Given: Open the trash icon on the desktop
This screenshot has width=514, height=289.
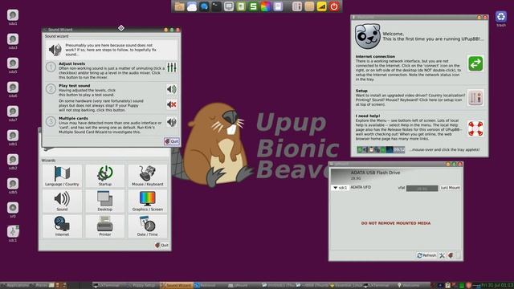Looking at the screenshot, I should click(x=501, y=18).
